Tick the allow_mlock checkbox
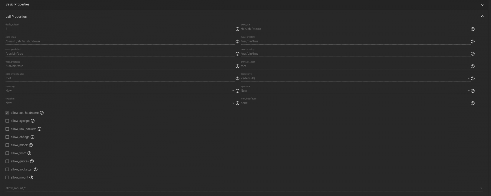Image resolution: width=491 pixels, height=196 pixels. click(7, 145)
